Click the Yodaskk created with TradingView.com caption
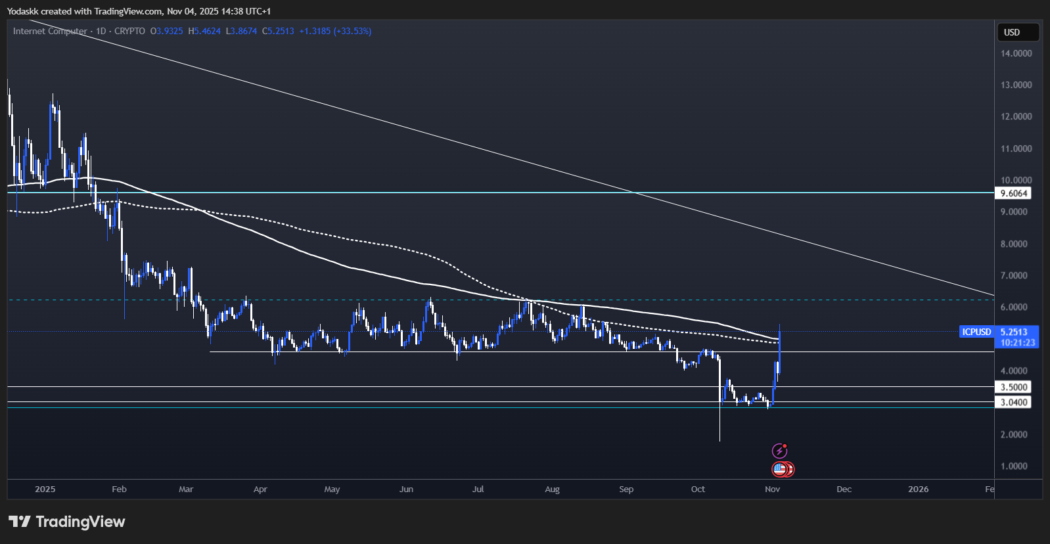 click(x=138, y=11)
